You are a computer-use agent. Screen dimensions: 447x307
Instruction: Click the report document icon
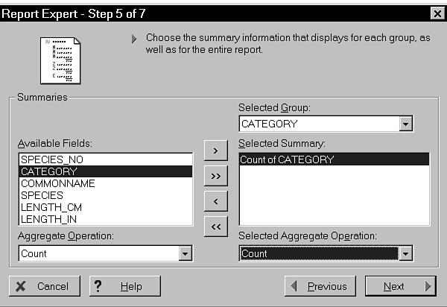[x=60, y=60]
